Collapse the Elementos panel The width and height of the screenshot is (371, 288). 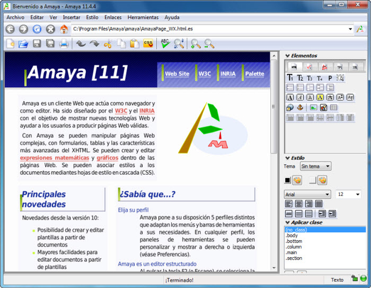pos(288,56)
